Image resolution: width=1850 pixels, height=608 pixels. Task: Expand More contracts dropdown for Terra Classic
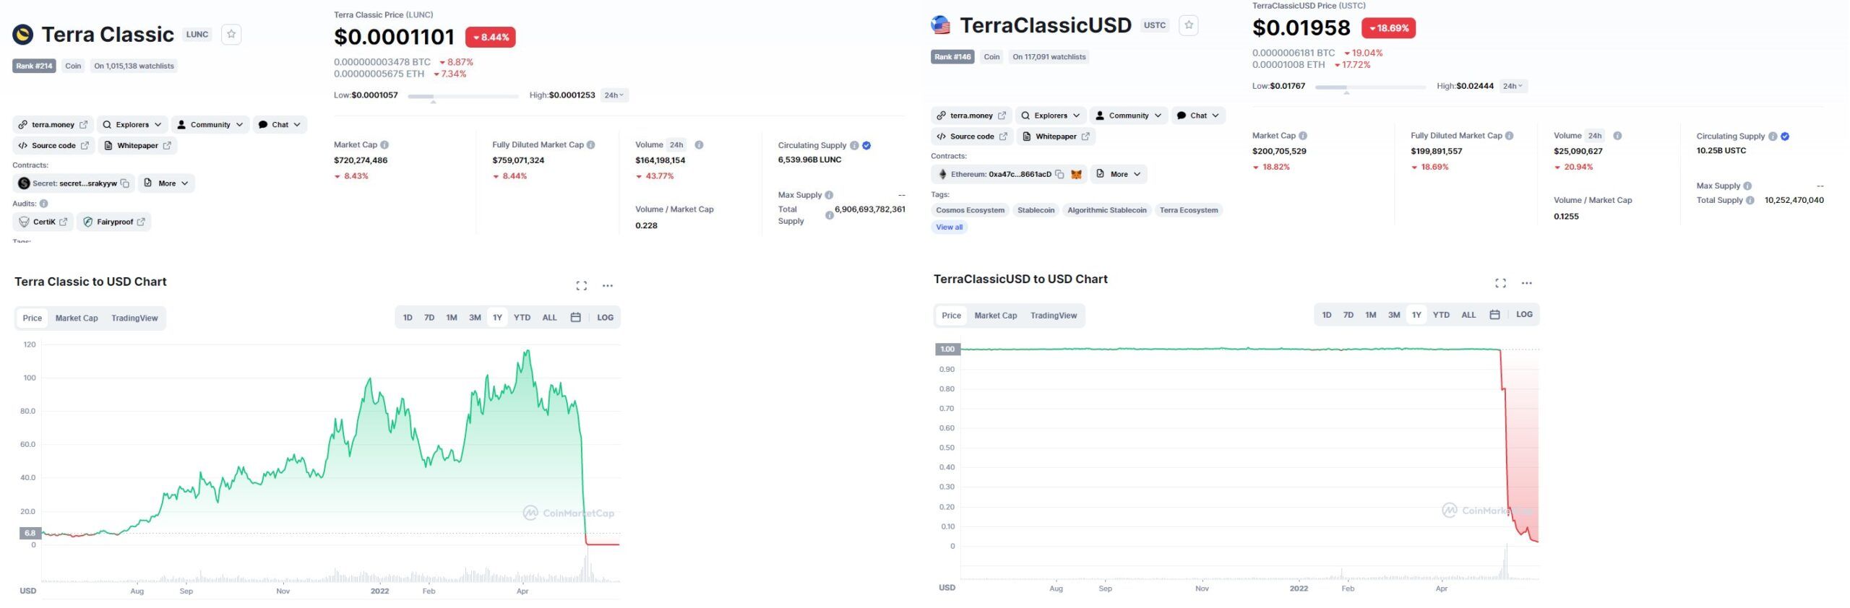click(x=166, y=183)
